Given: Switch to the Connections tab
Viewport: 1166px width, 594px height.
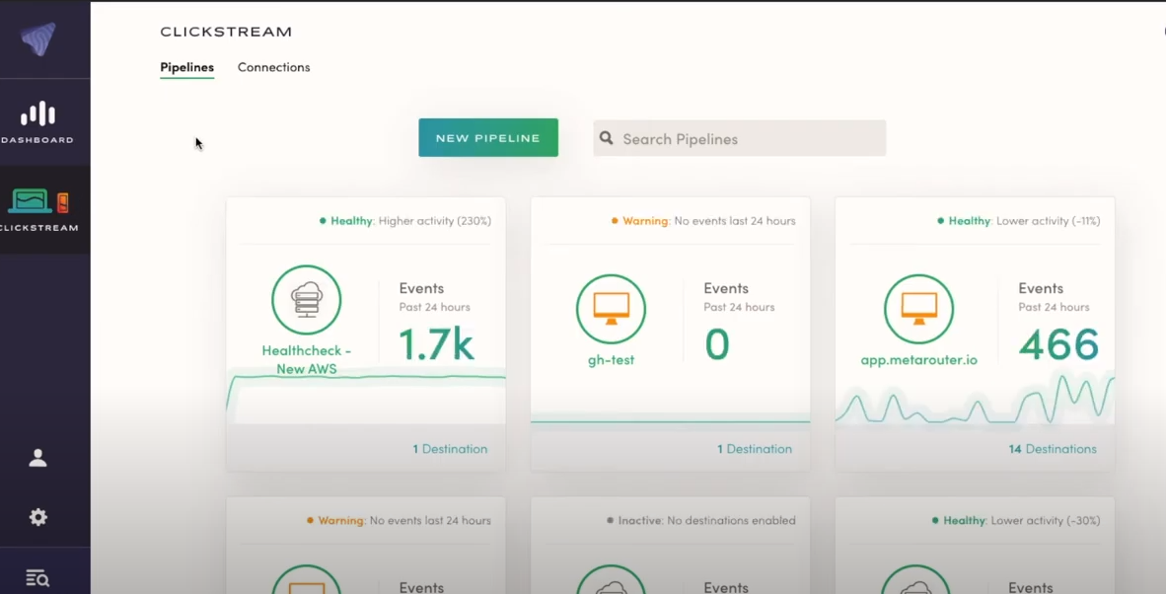Looking at the screenshot, I should coord(273,67).
